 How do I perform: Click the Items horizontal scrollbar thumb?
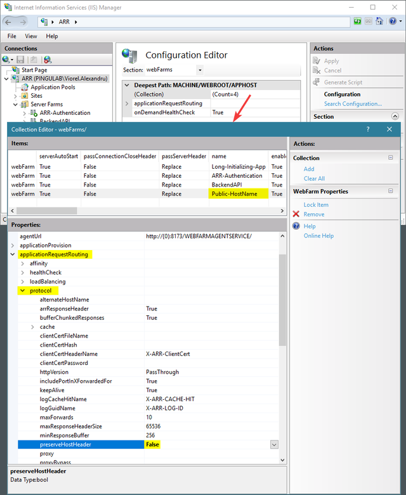coord(47,211)
